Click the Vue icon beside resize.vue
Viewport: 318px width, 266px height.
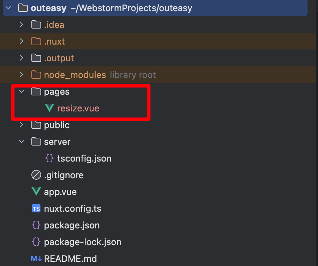coord(49,108)
